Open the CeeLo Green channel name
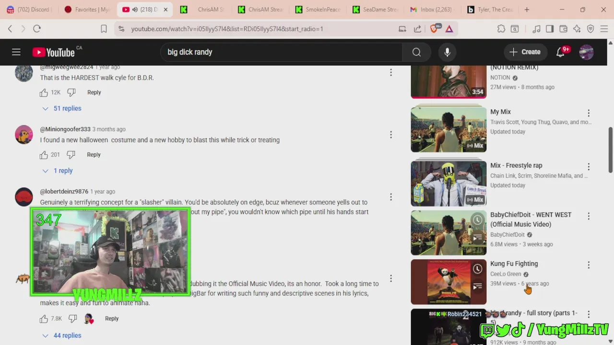614x345 pixels. point(506,274)
